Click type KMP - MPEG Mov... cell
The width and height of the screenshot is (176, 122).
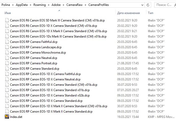point(161,117)
